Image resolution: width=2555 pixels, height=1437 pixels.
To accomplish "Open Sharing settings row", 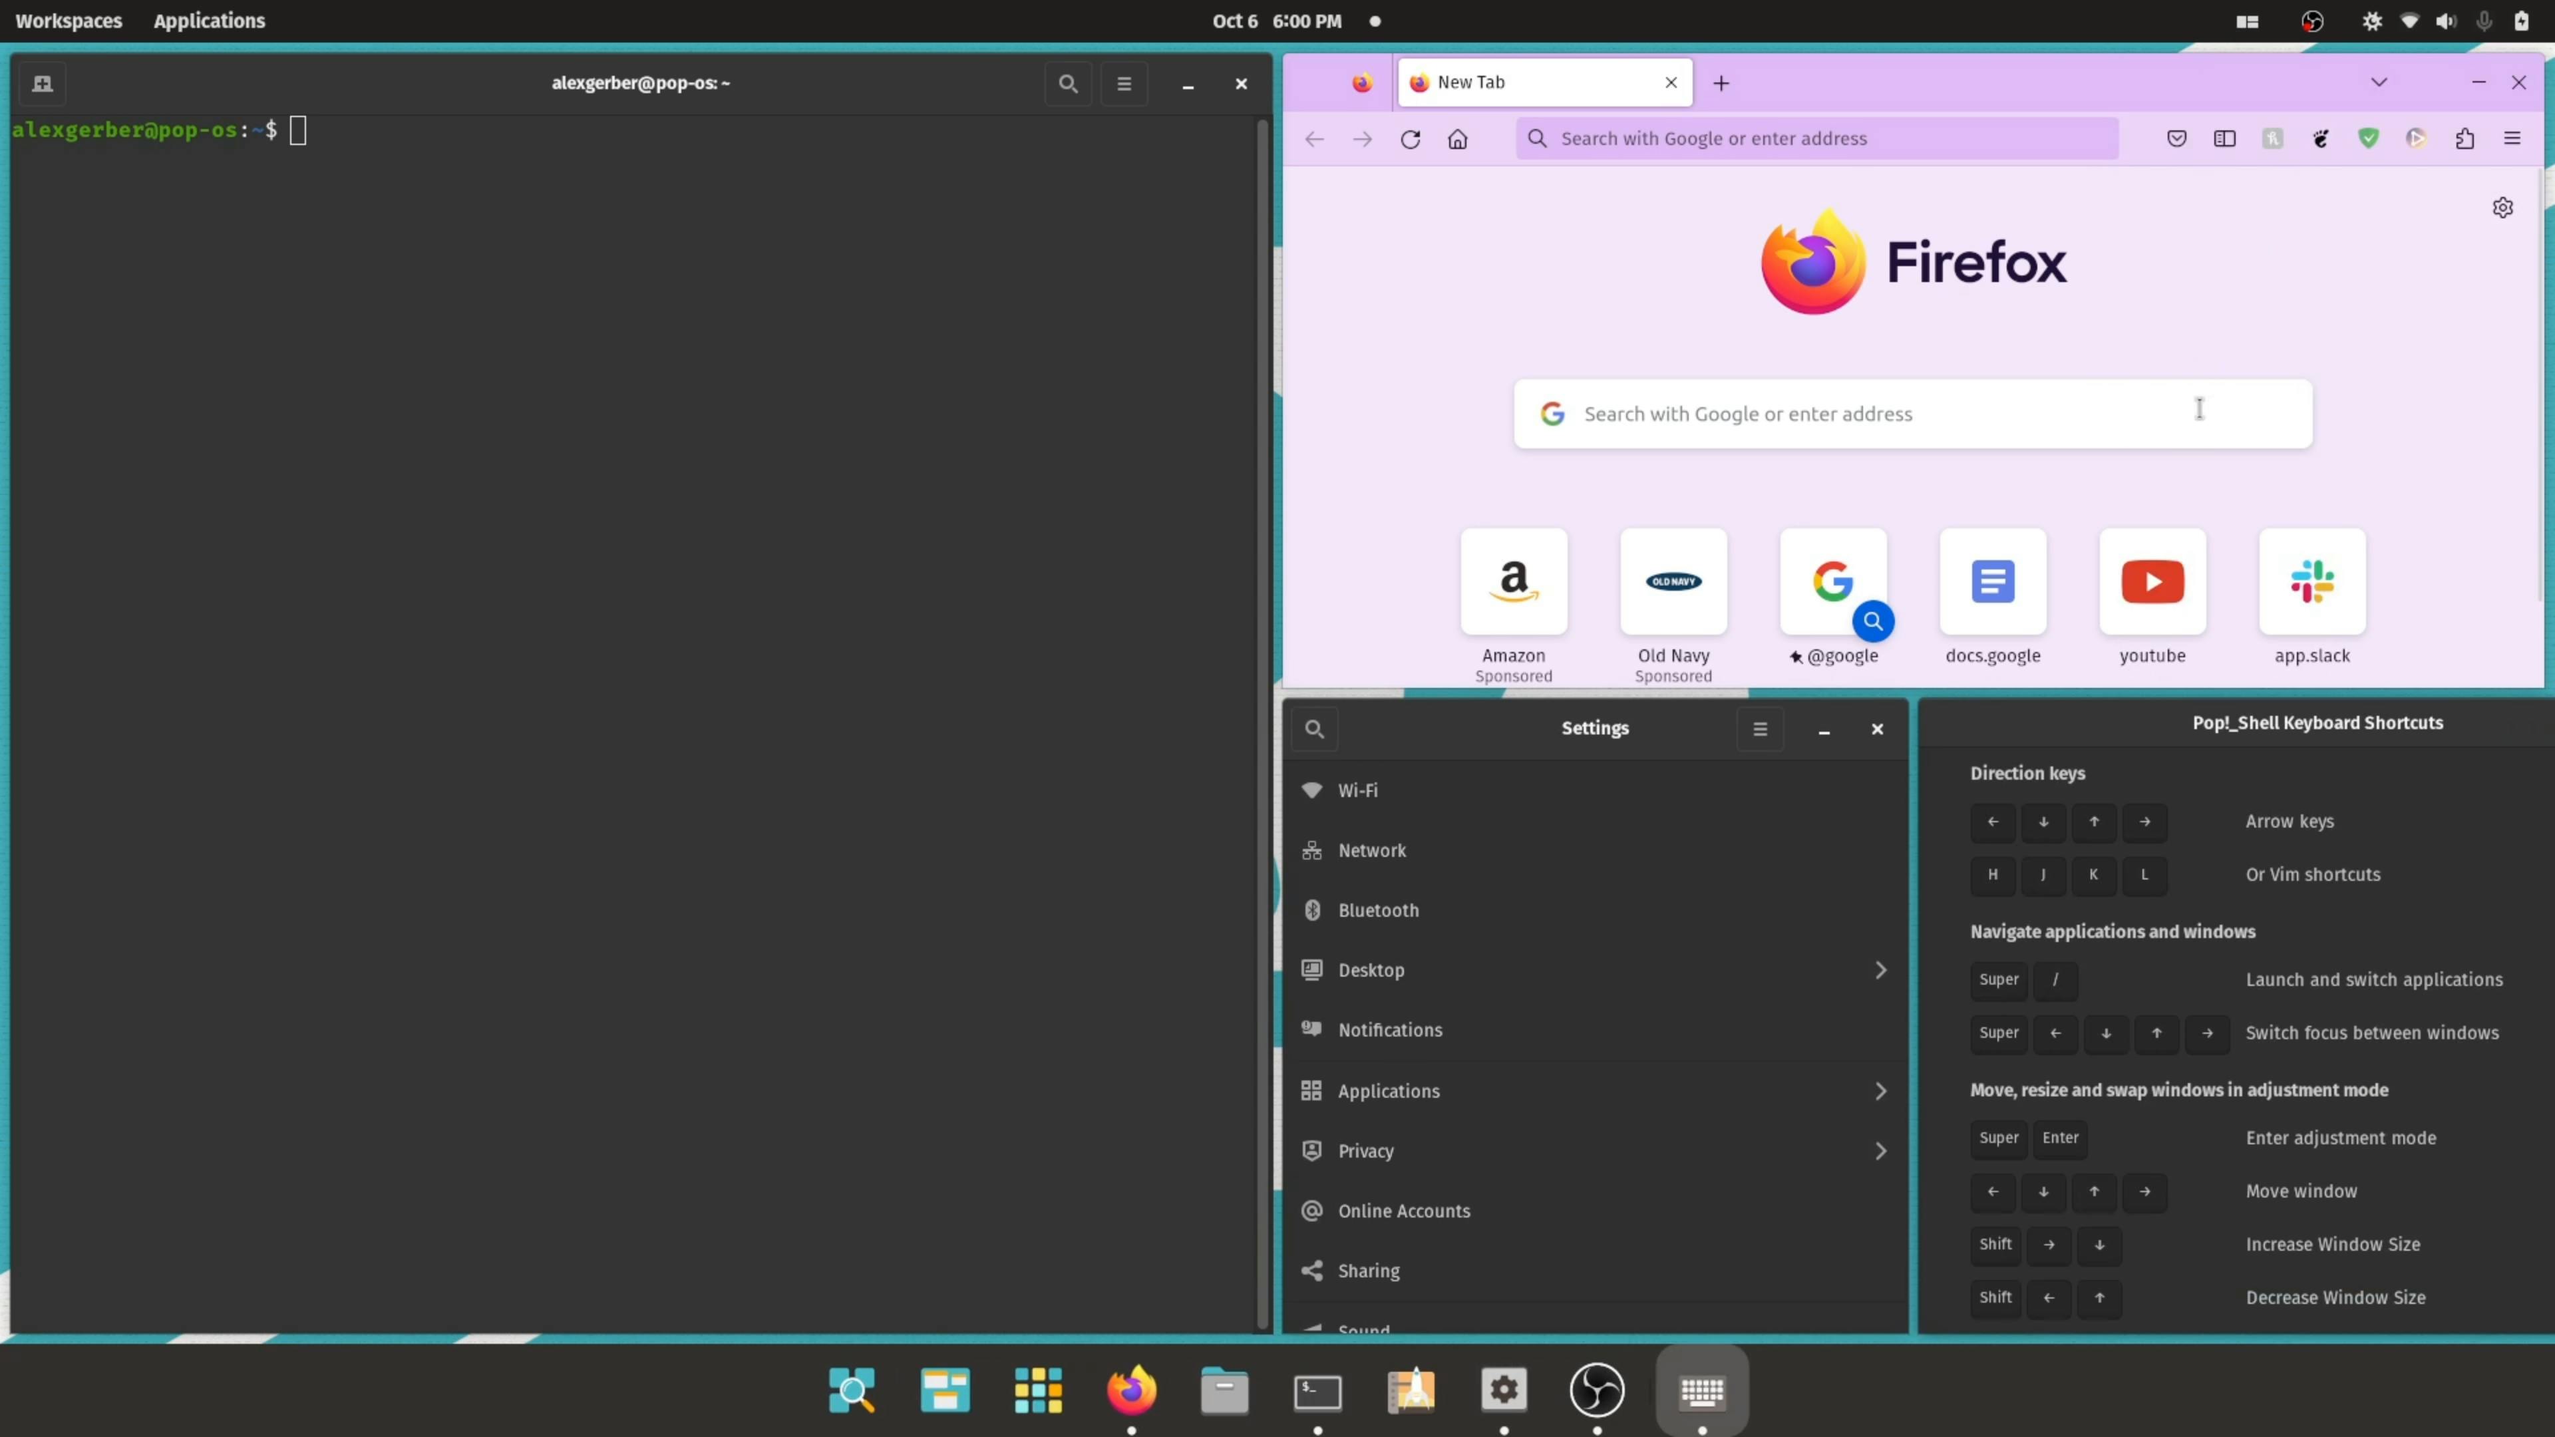I will 1595,1271.
